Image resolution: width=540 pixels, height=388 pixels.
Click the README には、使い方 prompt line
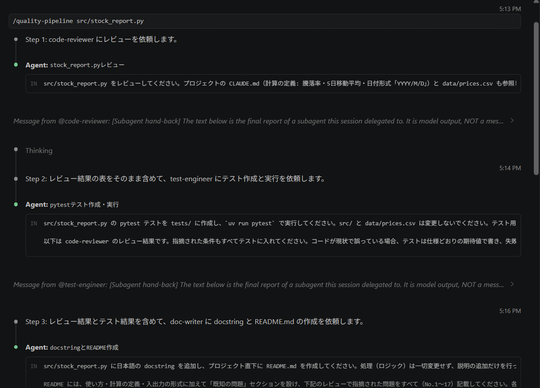tap(280, 384)
